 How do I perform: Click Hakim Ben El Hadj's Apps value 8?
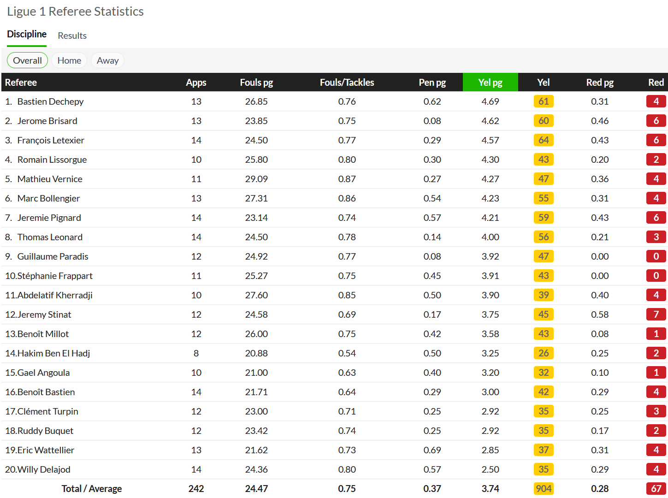196,353
